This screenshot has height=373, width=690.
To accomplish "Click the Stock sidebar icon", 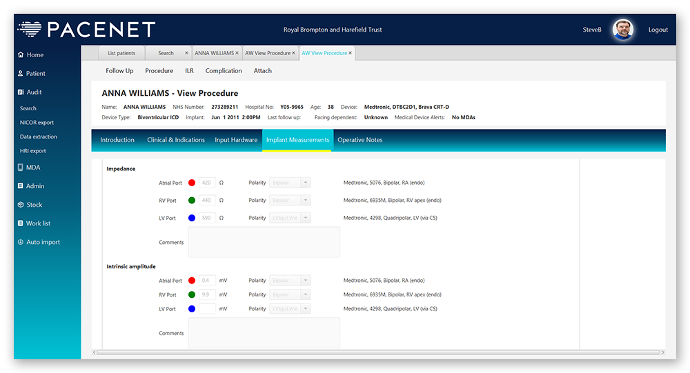I will tap(20, 205).
